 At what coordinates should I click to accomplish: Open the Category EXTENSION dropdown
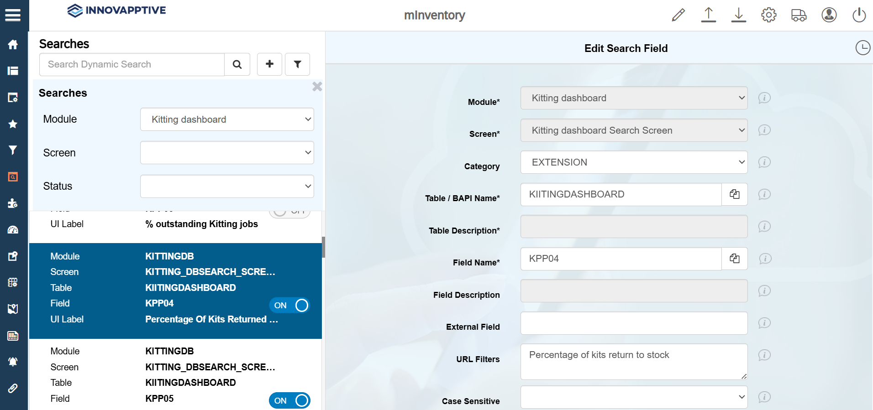pyautogui.click(x=634, y=162)
